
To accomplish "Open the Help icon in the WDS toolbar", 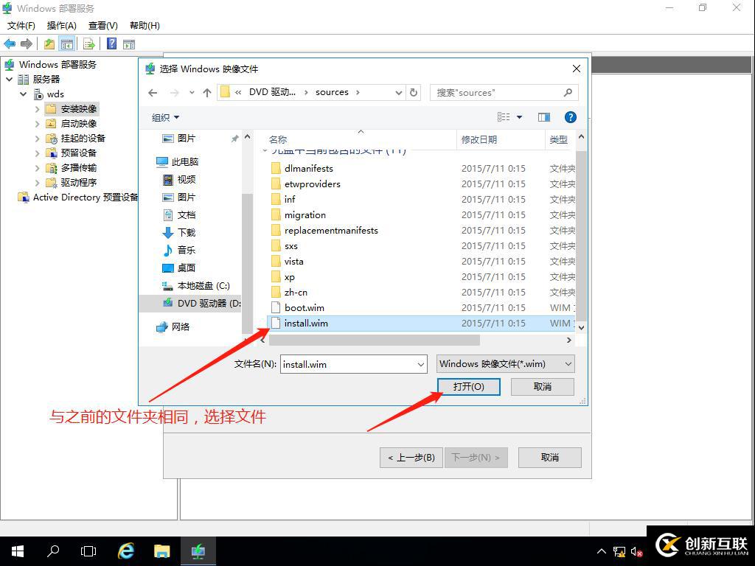I will point(111,43).
